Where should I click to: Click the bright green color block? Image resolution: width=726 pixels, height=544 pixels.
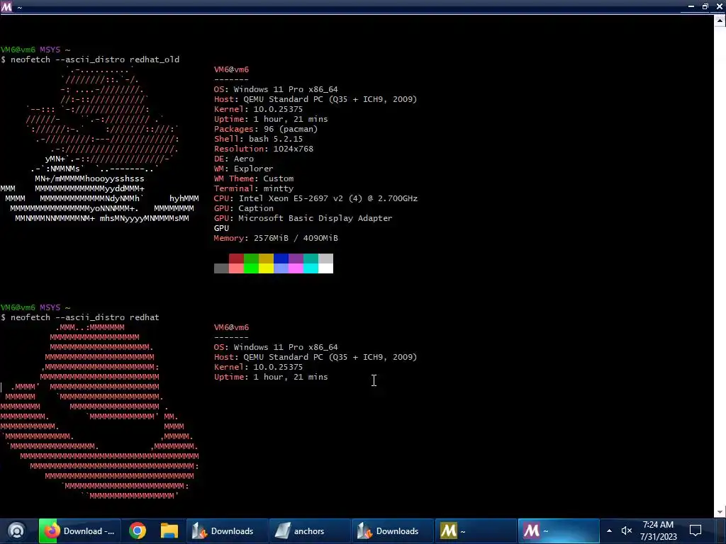tap(251, 268)
